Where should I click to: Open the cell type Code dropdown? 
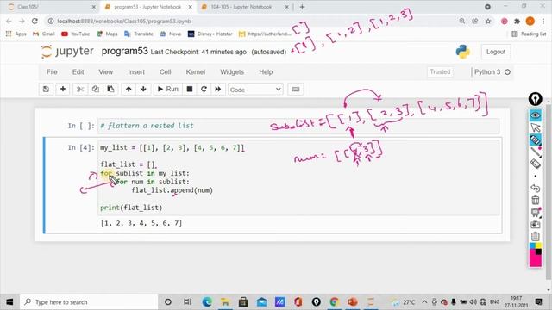[x=255, y=90]
